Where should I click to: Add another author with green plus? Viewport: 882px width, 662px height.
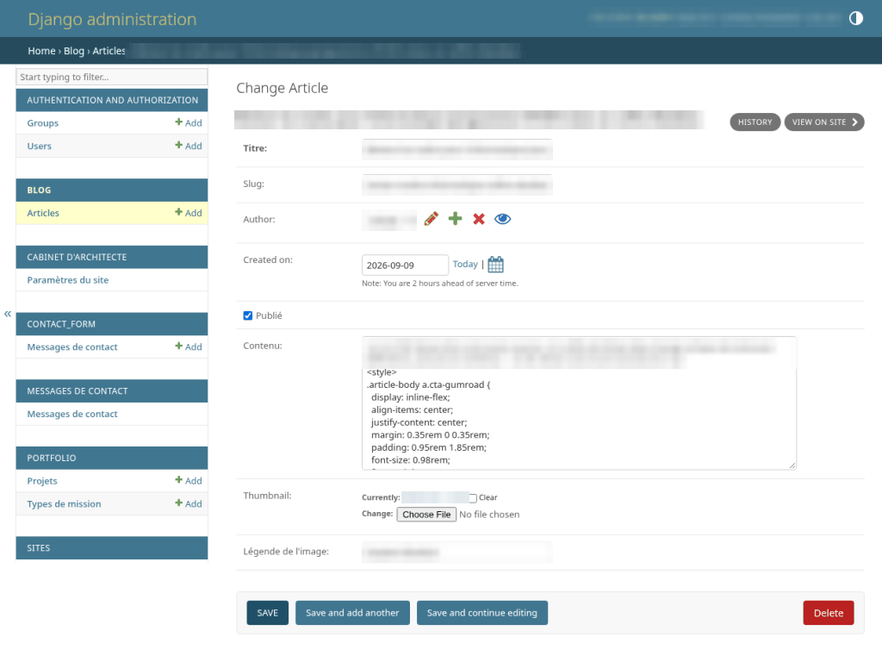455,219
